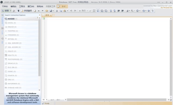Click the editor horizontal scrollbar track
The width and height of the screenshot is (173, 105).
[x=117, y=100]
